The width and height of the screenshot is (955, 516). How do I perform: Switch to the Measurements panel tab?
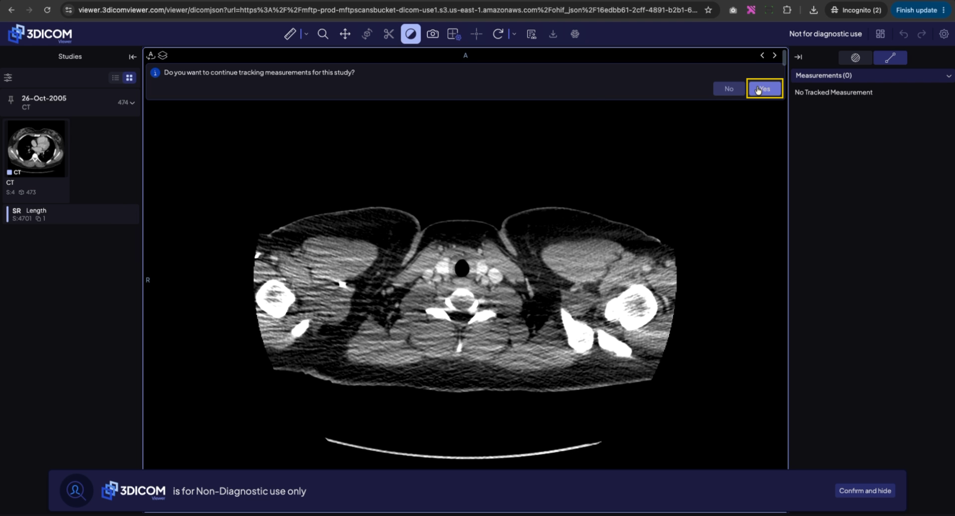(890, 58)
